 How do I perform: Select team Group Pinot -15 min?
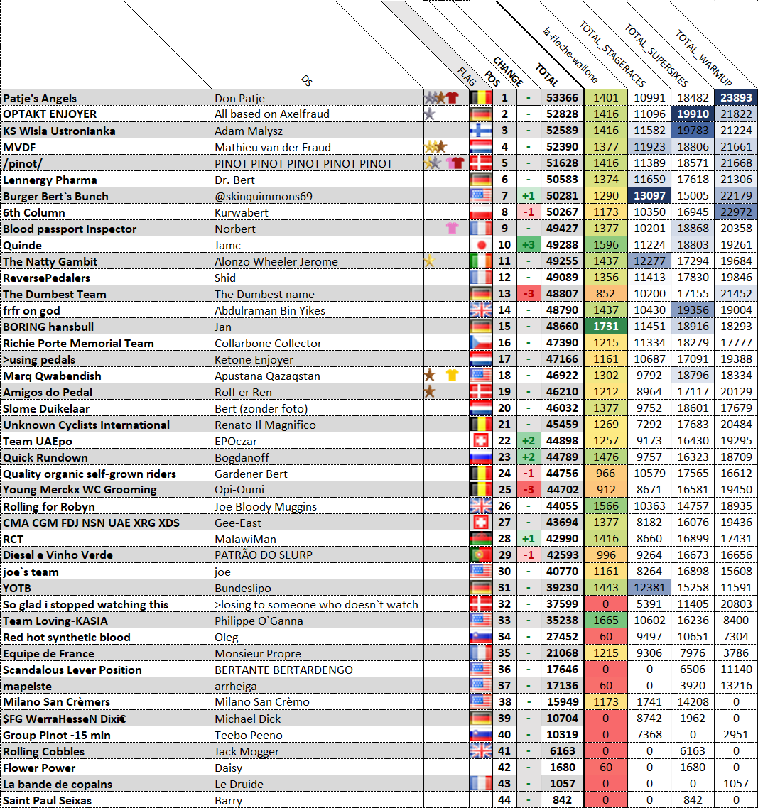pyautogui.click(x=57, y=736)
